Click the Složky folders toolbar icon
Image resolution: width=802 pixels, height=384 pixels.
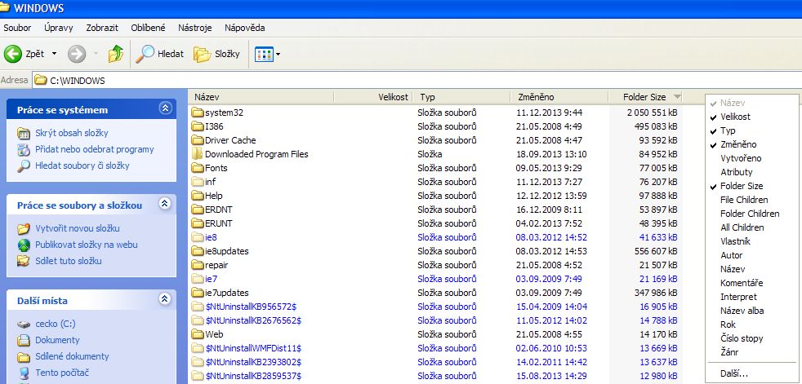coord(202,54)
